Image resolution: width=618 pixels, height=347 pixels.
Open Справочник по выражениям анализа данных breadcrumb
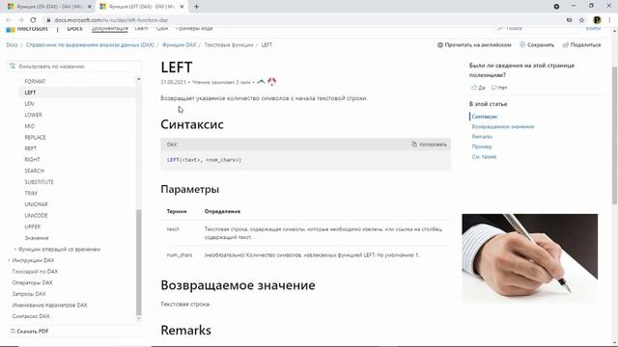90,45
